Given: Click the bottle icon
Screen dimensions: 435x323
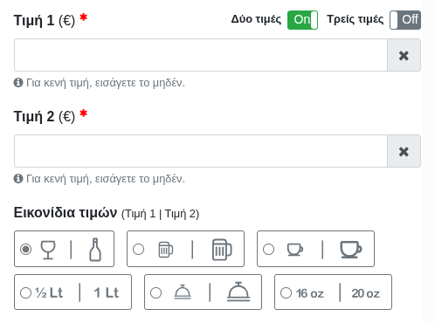Looking at the screenshot, I should (x=95, y=250).
